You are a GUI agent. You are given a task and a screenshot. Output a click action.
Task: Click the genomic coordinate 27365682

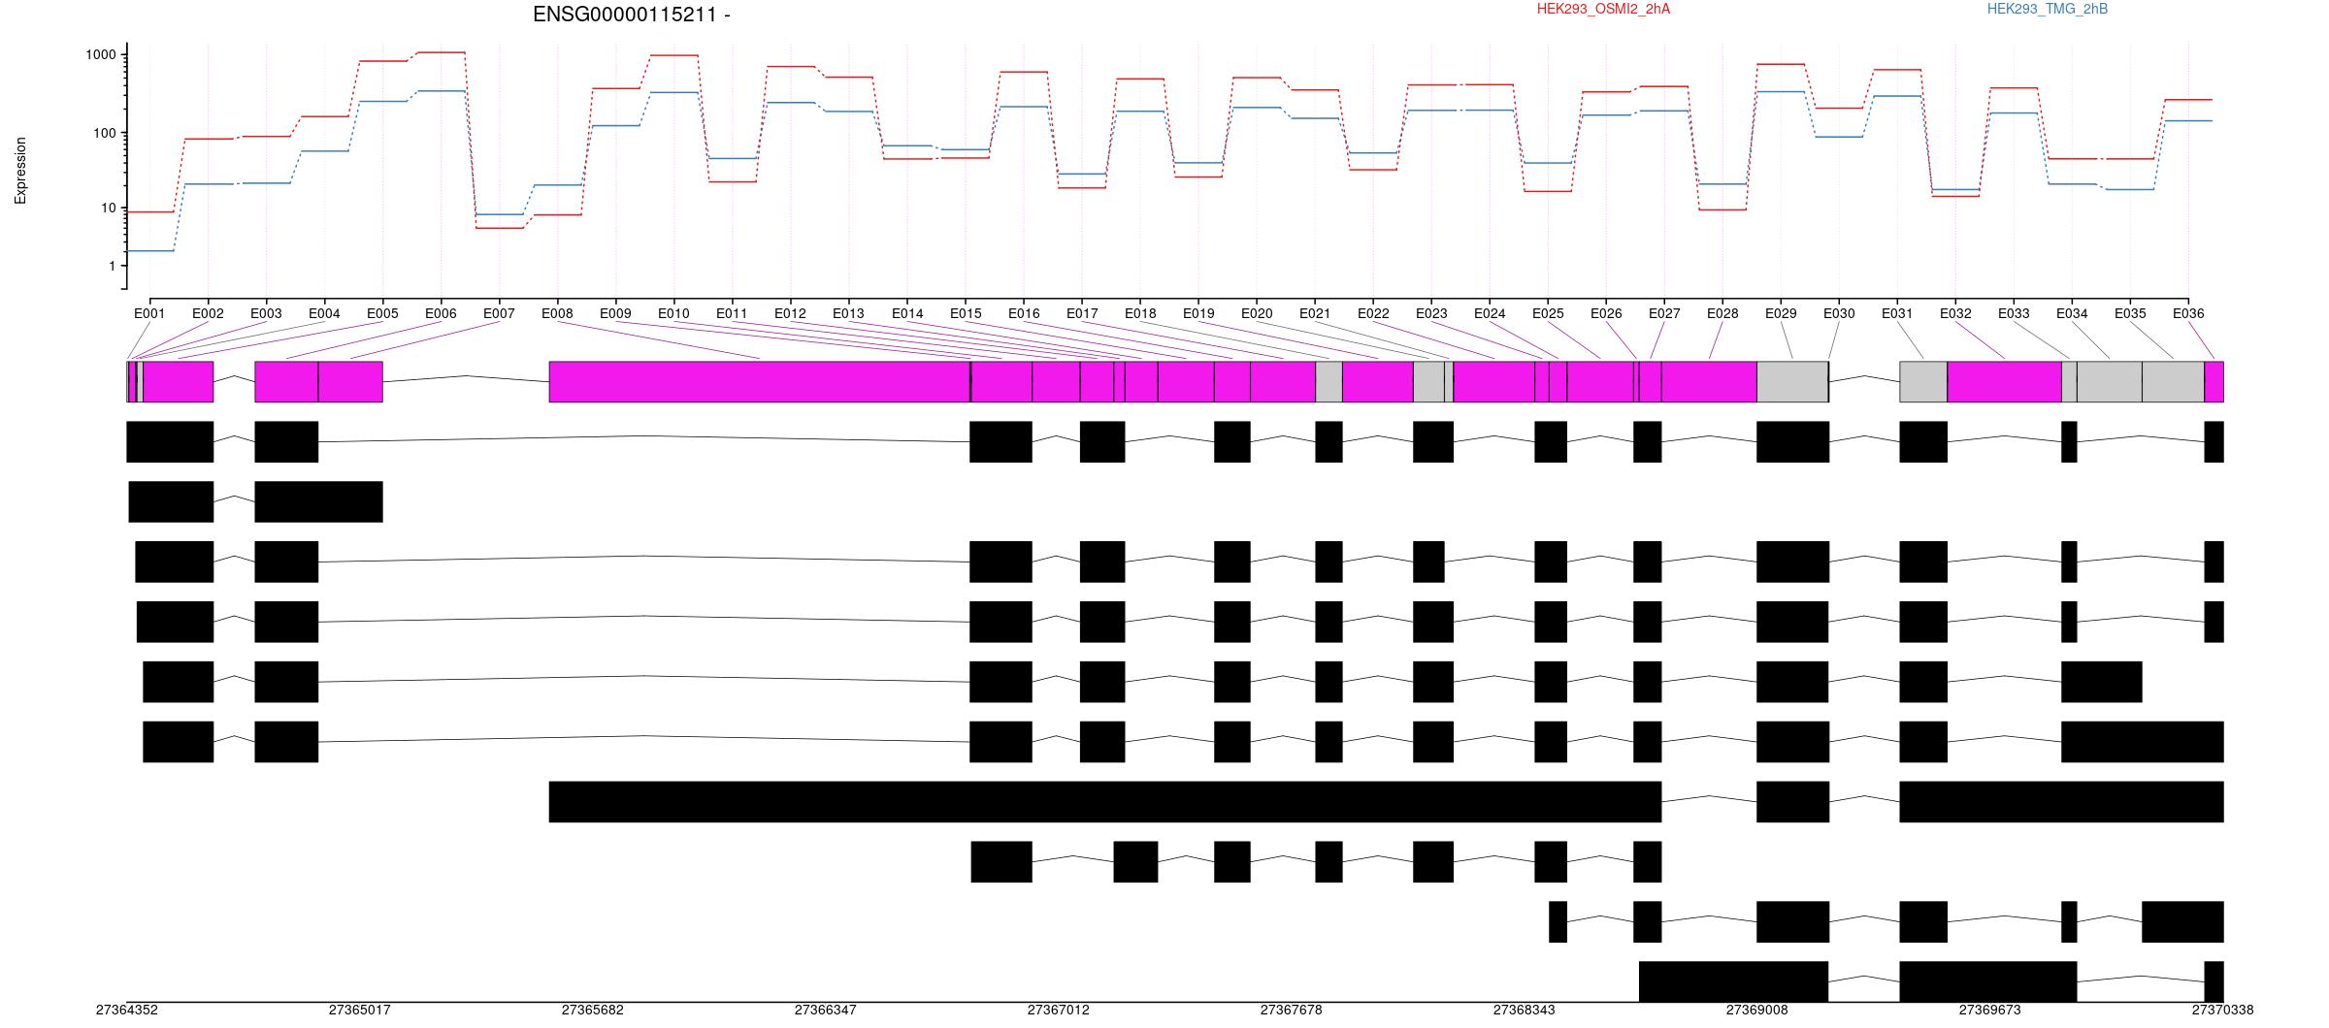[x=592, y=1010]
